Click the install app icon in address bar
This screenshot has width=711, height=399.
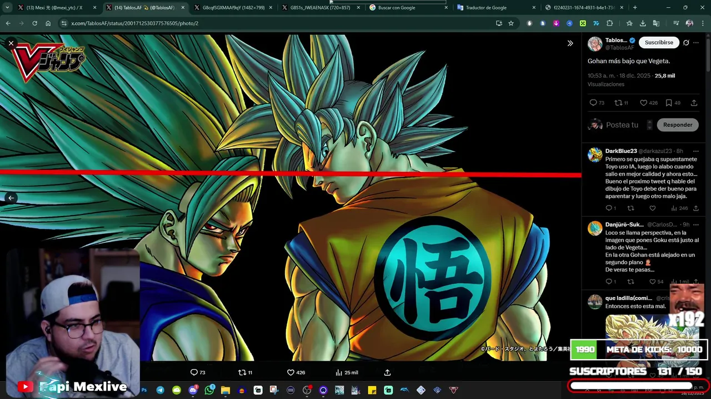click(499, 23)
